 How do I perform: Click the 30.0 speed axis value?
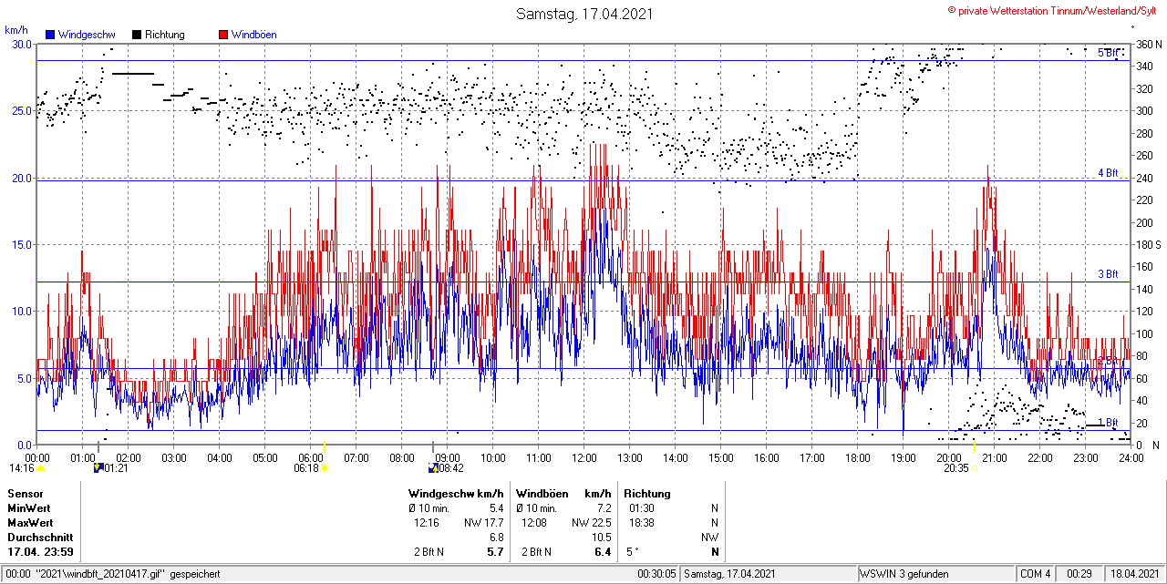[21, 44]
